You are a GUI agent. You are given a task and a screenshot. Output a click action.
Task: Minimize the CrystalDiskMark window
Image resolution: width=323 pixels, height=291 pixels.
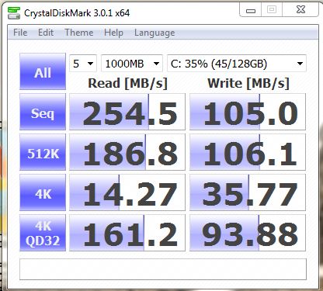click(251, 10)
